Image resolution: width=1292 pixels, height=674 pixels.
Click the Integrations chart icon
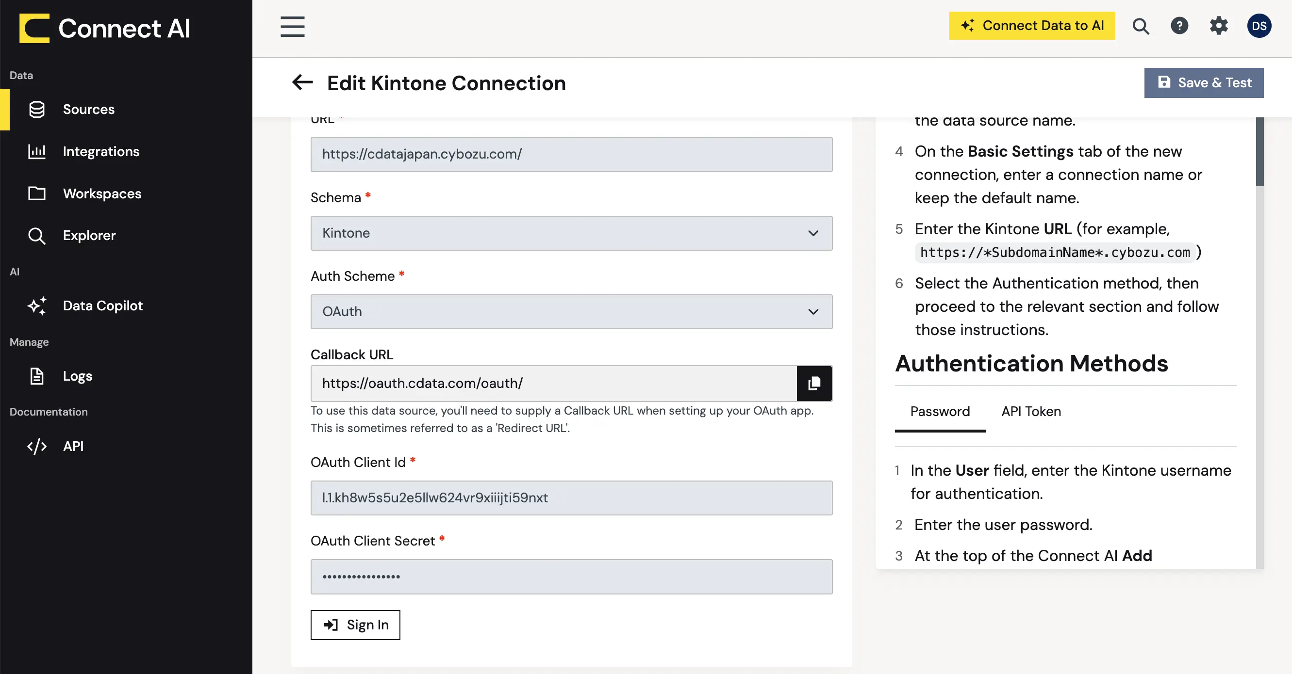(x=36, y=151)
